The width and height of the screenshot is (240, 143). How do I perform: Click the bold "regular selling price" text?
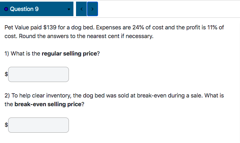click(69, 54)
